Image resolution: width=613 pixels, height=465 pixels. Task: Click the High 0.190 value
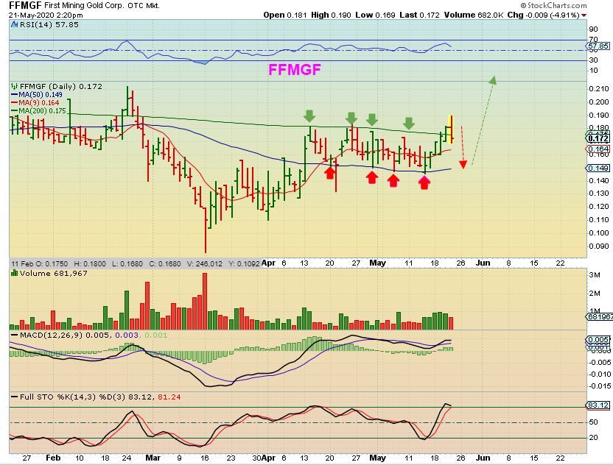pyautogui.click(x=331, y=15)
